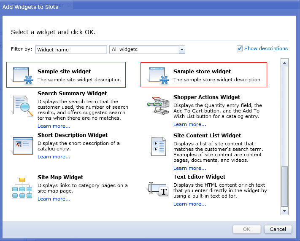Open Learn more for Search Summary Widget

click(x=54, y=126)
